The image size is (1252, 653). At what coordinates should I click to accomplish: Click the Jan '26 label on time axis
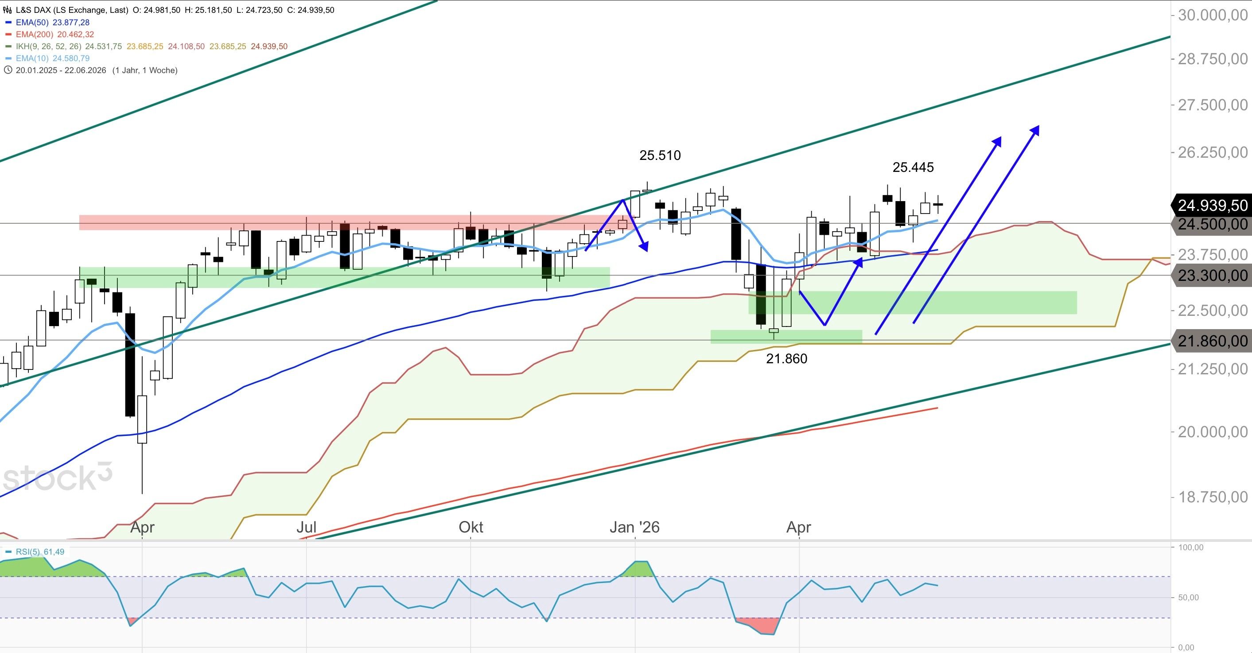tap(635, 527)
